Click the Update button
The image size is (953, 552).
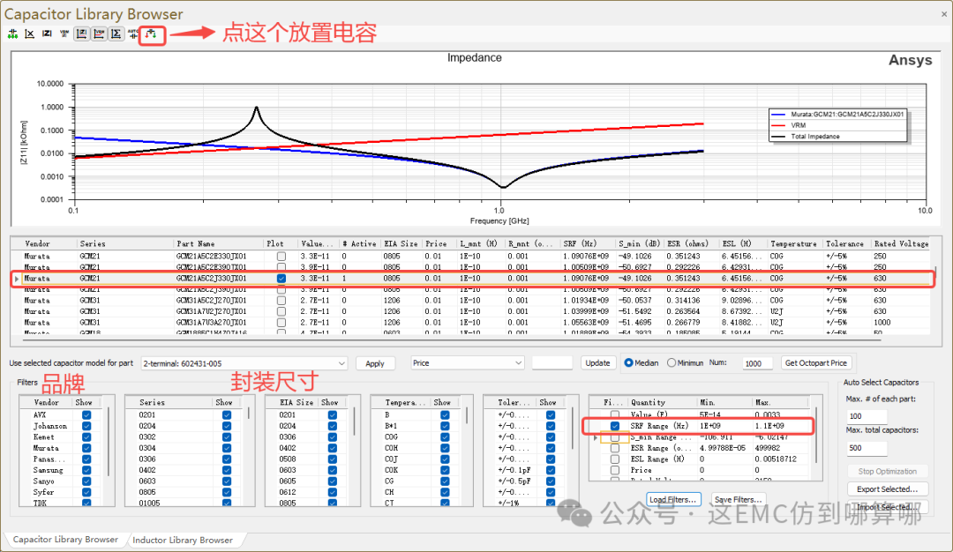[597, 362]
